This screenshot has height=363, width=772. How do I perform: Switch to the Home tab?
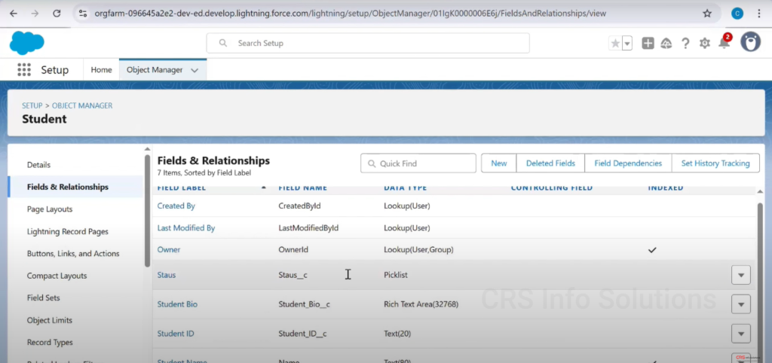pos(101,69)
